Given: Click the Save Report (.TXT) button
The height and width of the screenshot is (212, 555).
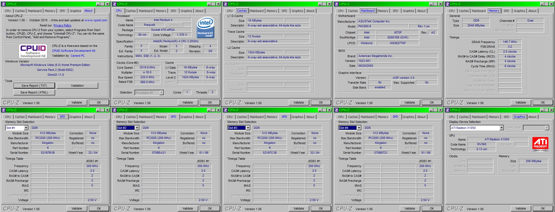Looking at the screenshot, I should click(34, 86).
